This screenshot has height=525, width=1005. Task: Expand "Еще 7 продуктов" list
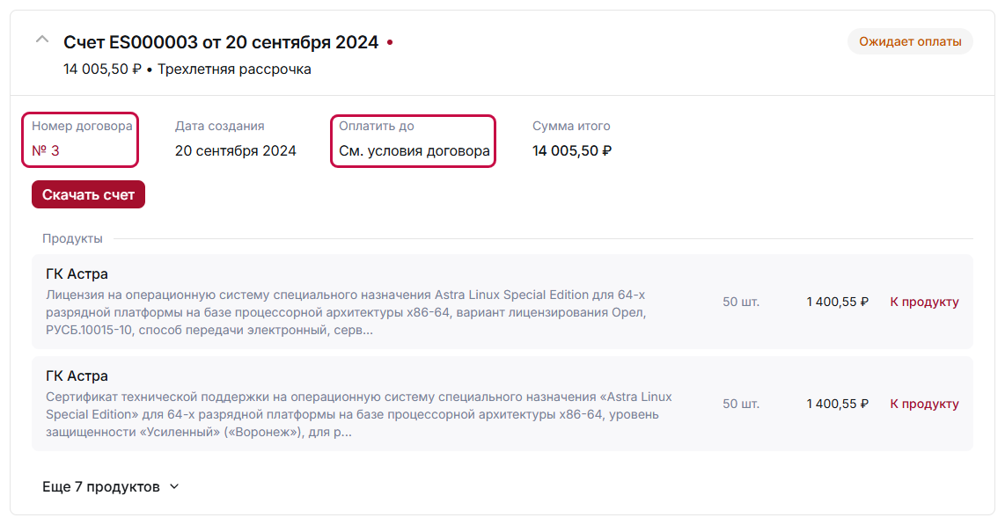pyautogui.click(x=110, y=486)
